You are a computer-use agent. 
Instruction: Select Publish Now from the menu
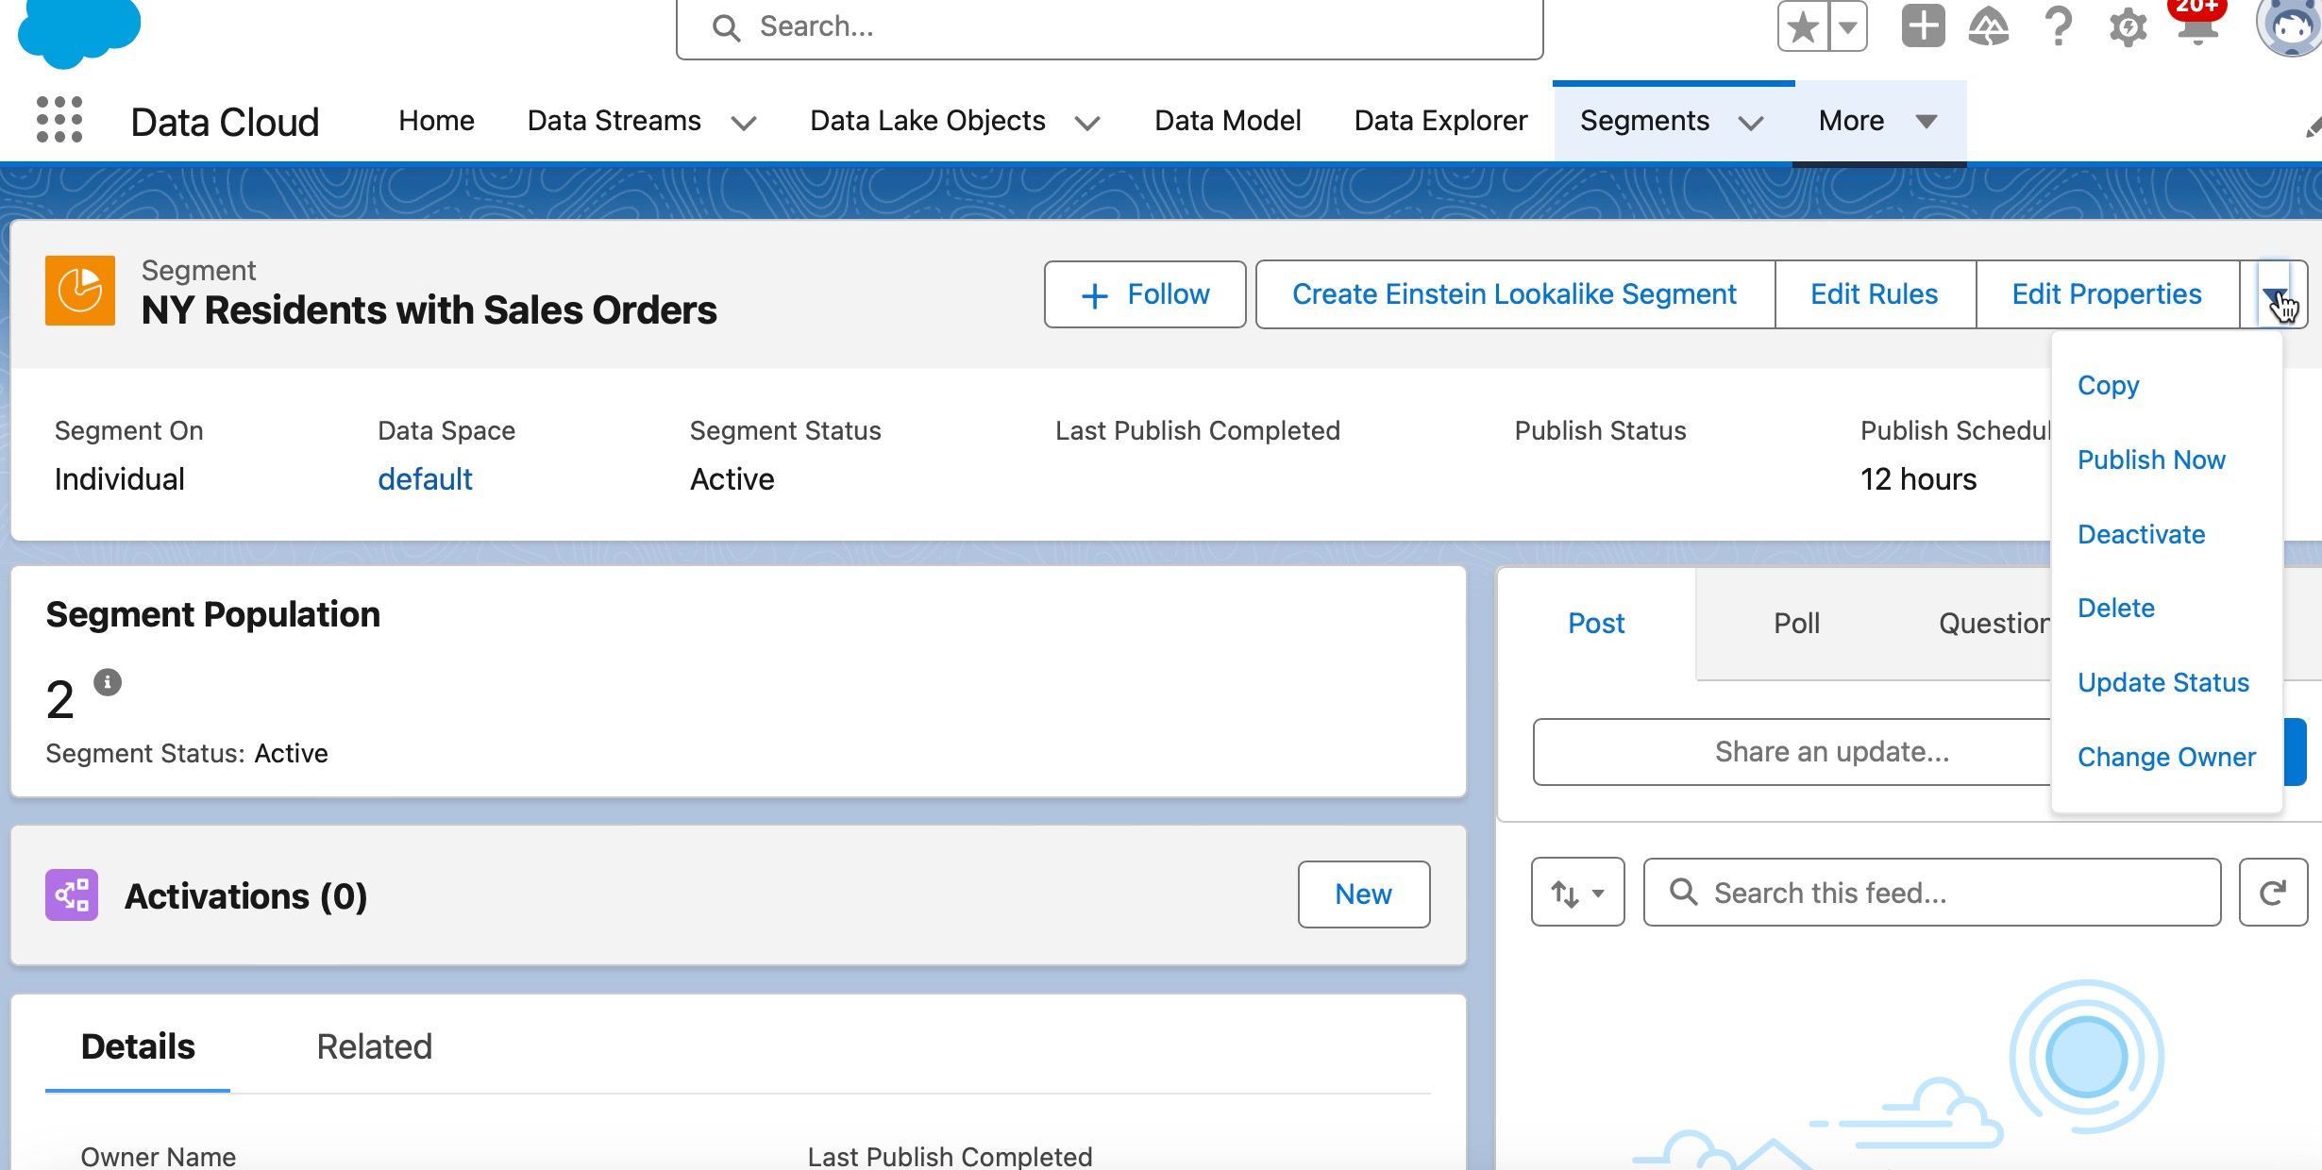(2151, 460)
